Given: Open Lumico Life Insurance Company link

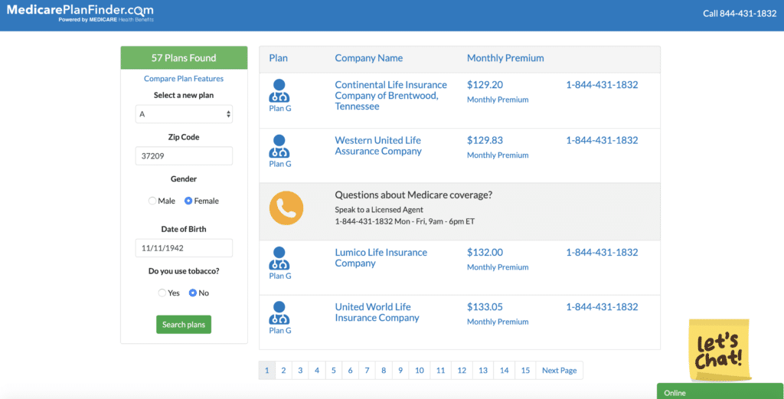Looking at the screenshot, I should [381, 257].
